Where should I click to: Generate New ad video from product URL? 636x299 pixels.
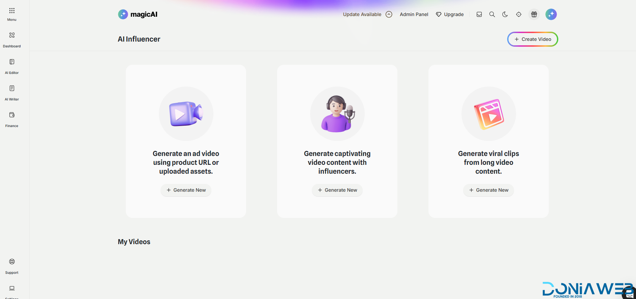[x=186, y=190]
